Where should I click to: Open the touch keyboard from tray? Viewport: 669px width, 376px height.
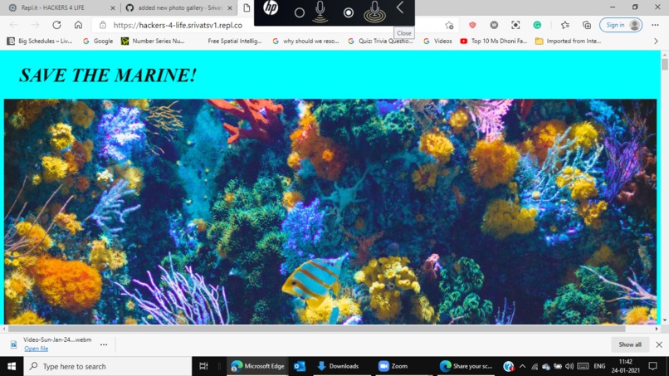(583, 366)
